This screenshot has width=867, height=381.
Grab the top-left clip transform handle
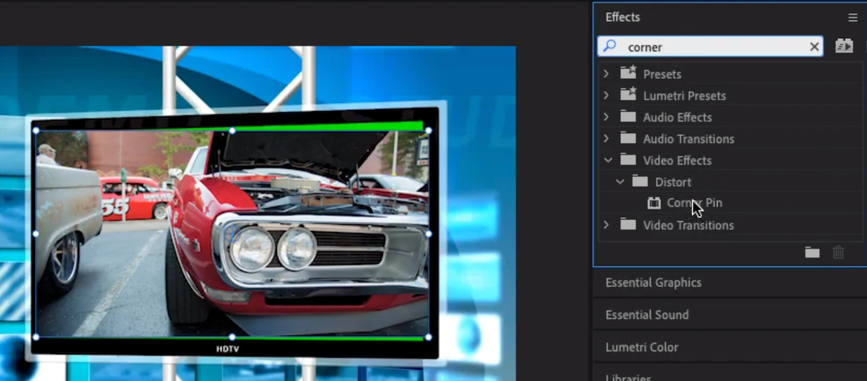36,131
